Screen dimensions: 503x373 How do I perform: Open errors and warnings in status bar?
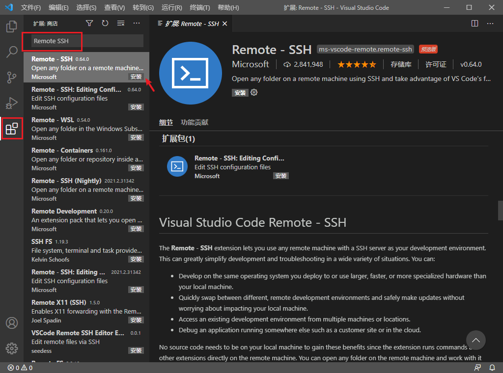pos(20,368)
